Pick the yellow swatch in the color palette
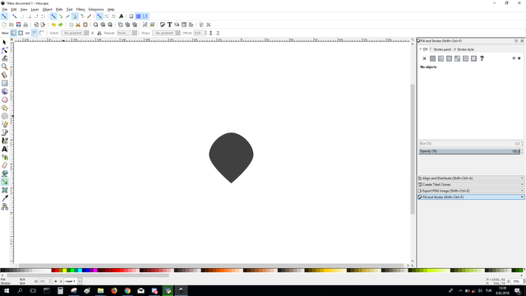 pyautogui.click(x=64, y=271)
